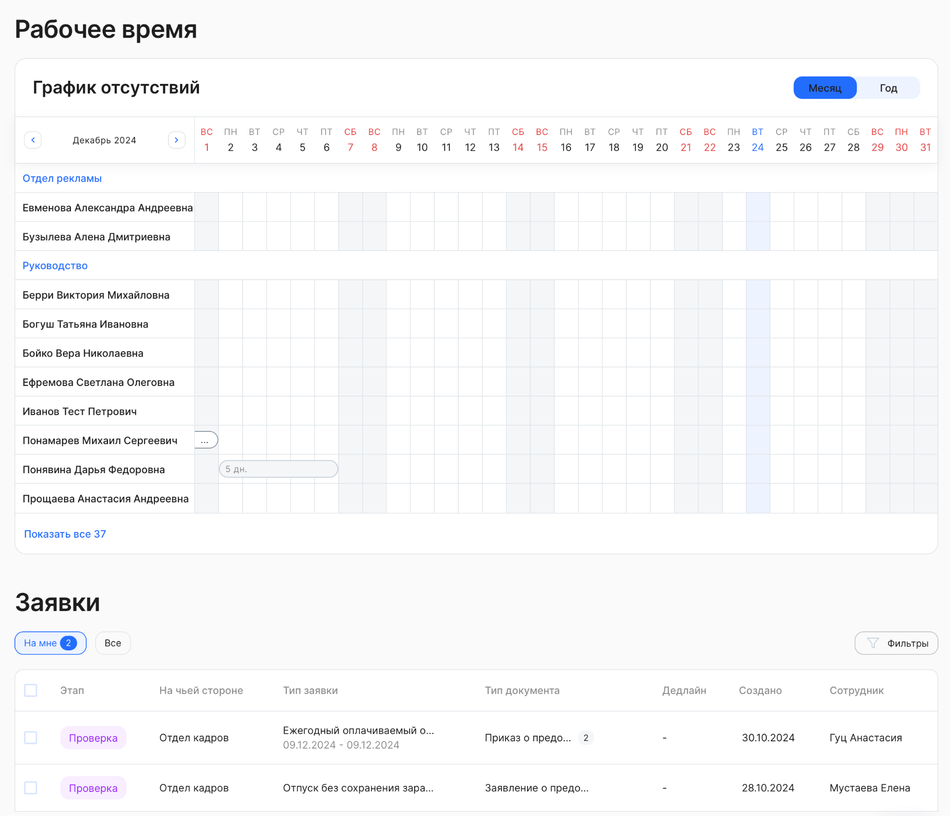950x816 pixels.
Task: Open the '…' absence pill for Понамарев
Action: point(205,440)
